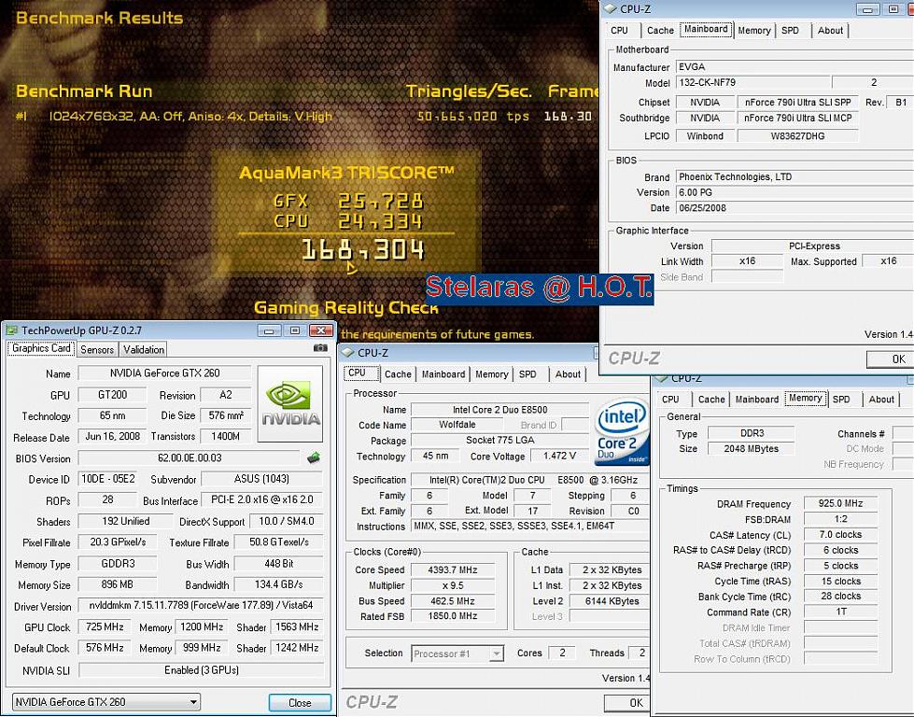Image resolution: width=914 pixels, height=717 pixels.
Task: Switch to the Sensors tab in GPU-Z
Action: (97, 349)
